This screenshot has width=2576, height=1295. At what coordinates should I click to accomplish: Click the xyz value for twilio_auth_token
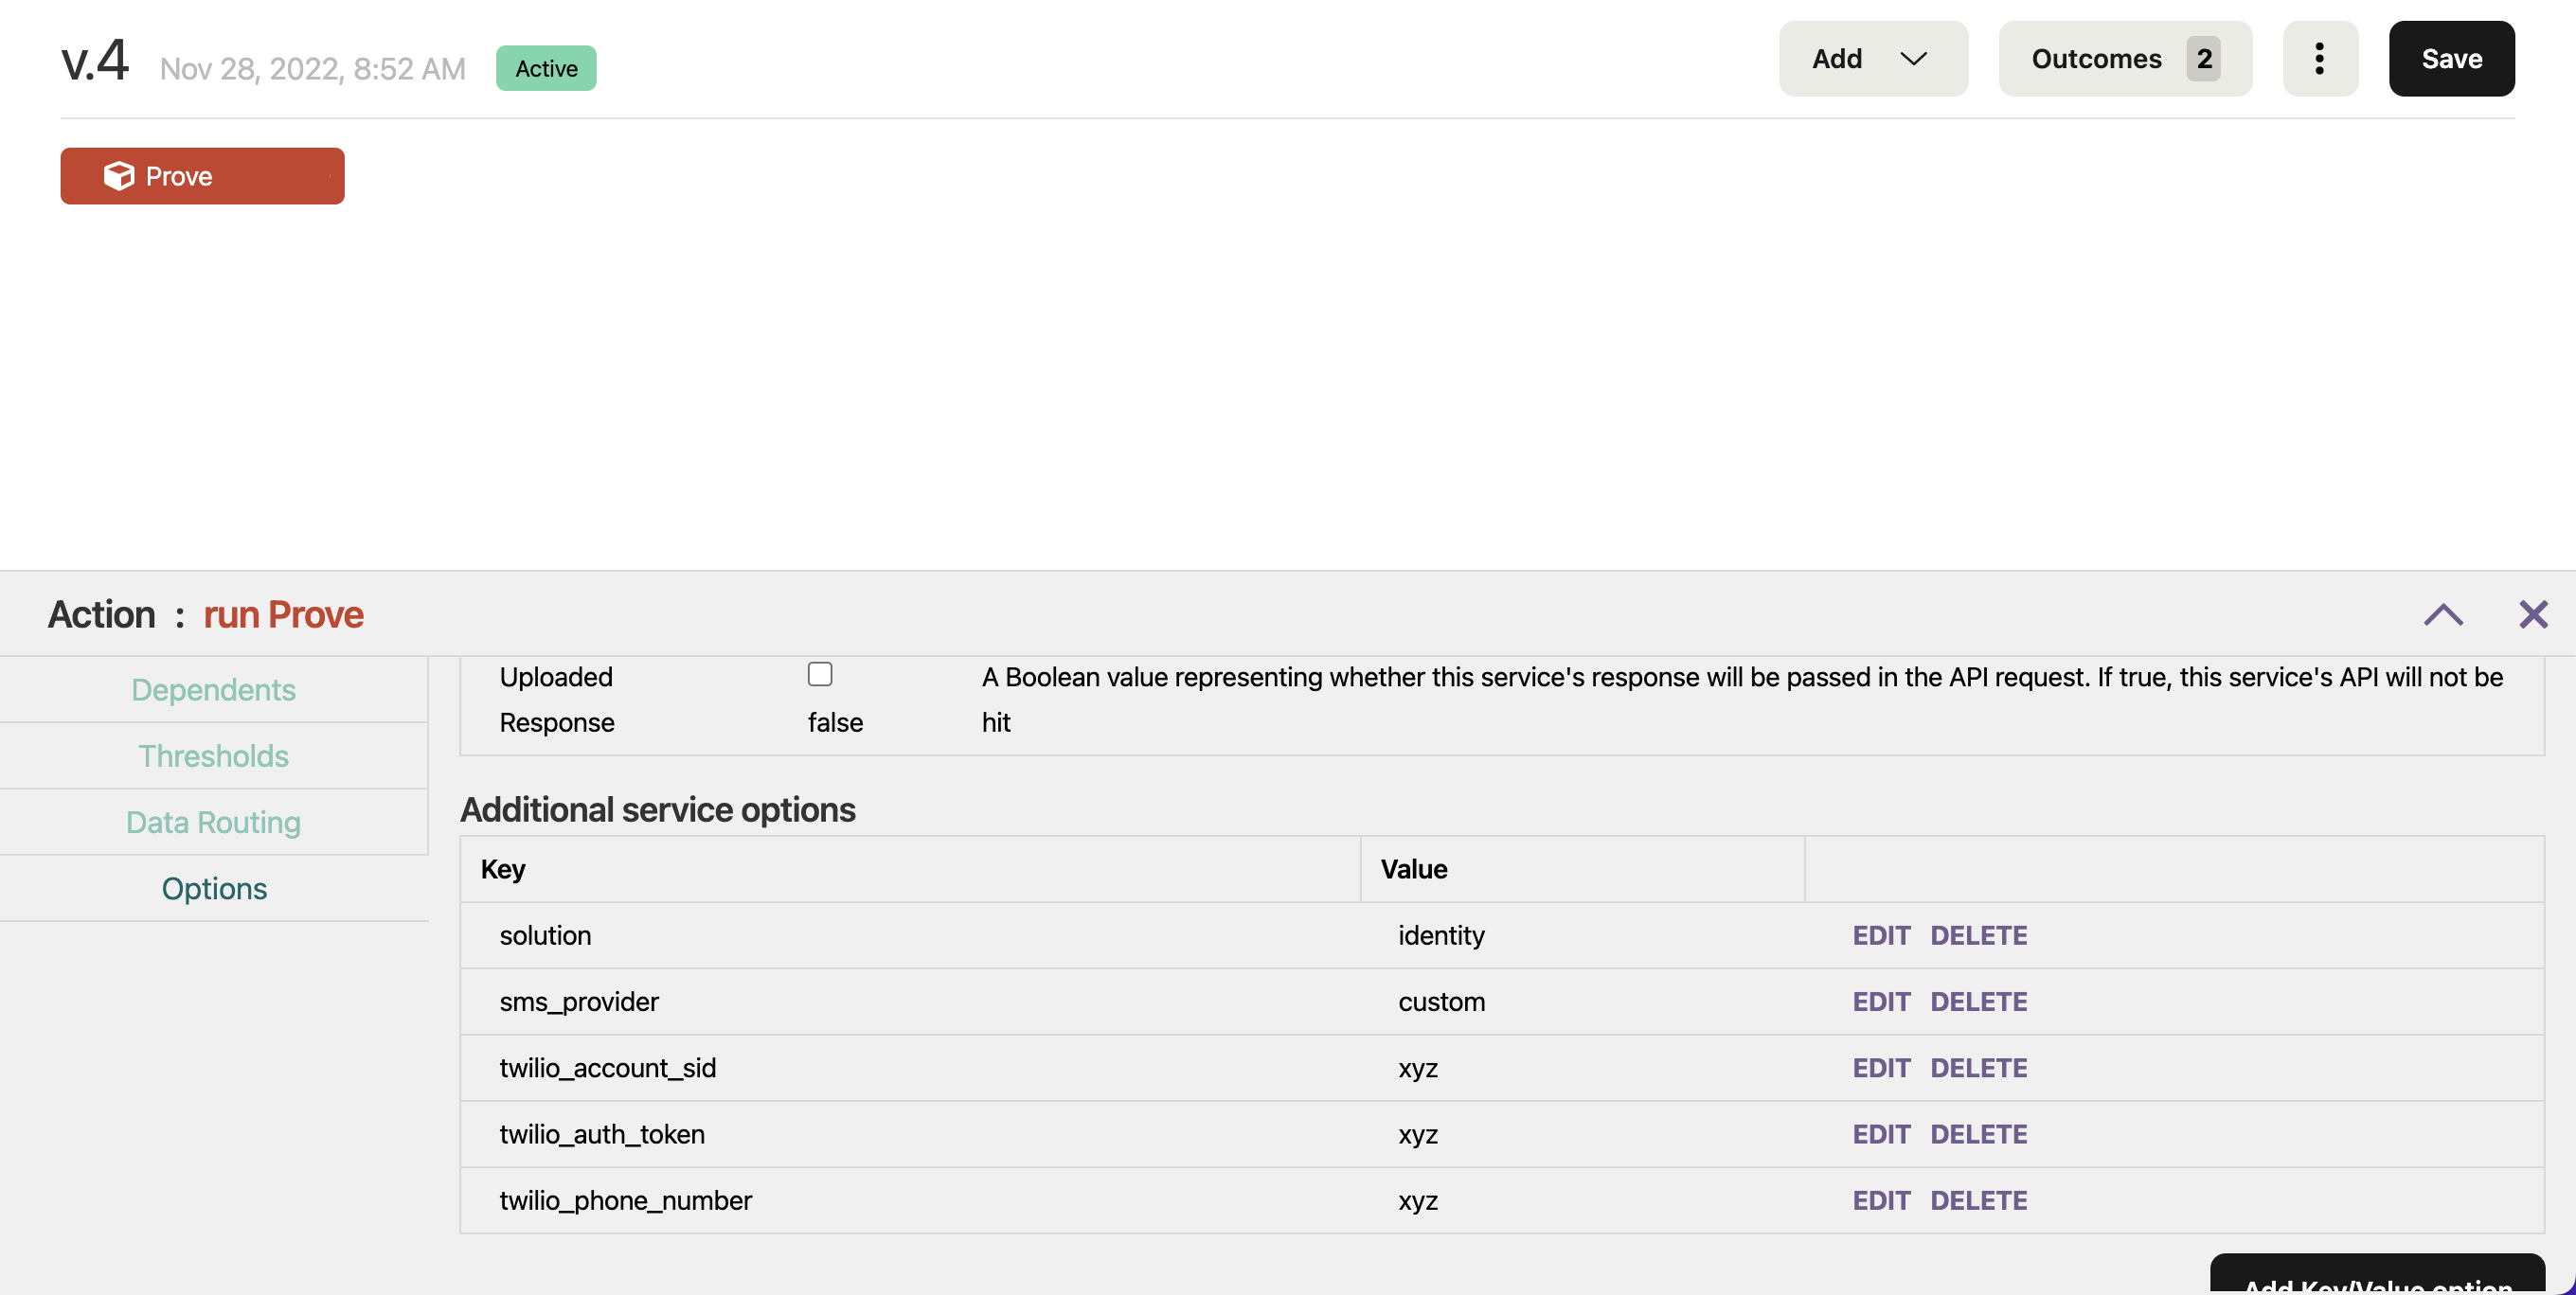pos(1418,1135)
